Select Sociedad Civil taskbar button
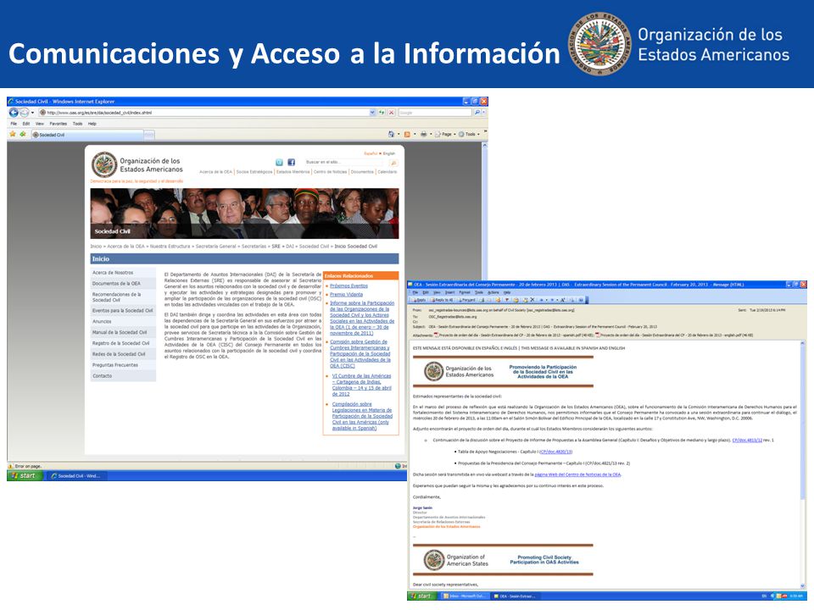The image size is (814, 610). pyautogui.click(x=77, y=475)
